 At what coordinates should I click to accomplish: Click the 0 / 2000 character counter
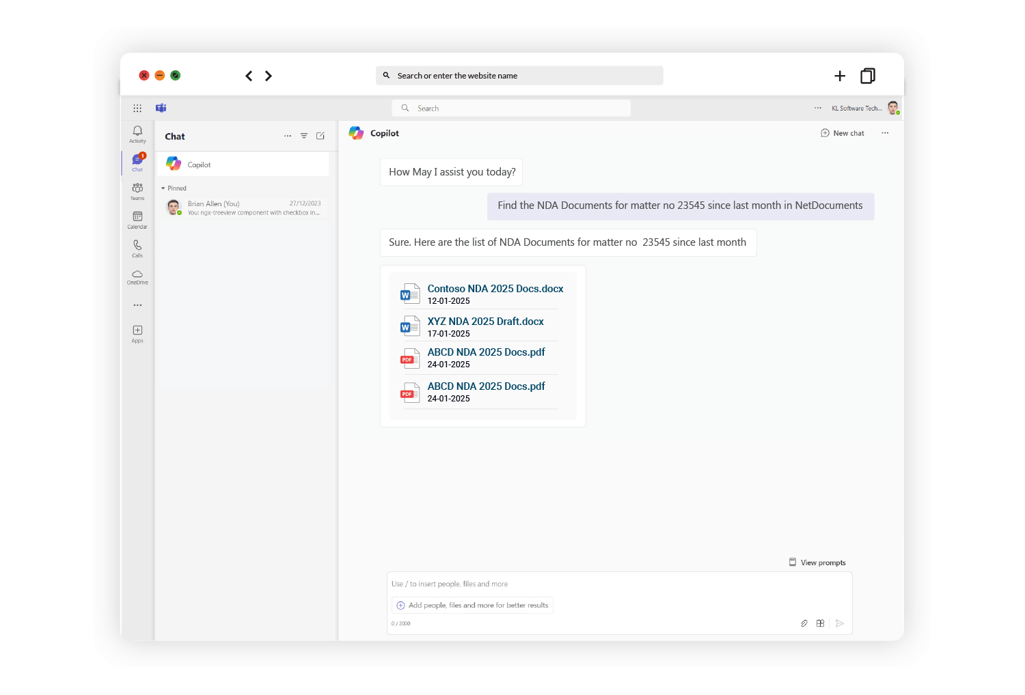point(401,623)
